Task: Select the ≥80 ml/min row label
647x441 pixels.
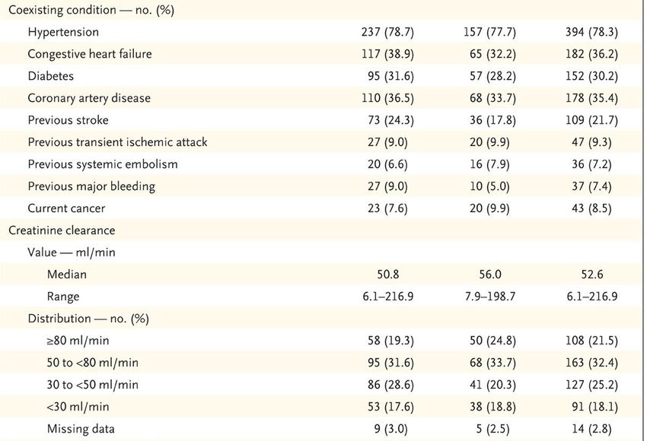Action: point(78,341)
